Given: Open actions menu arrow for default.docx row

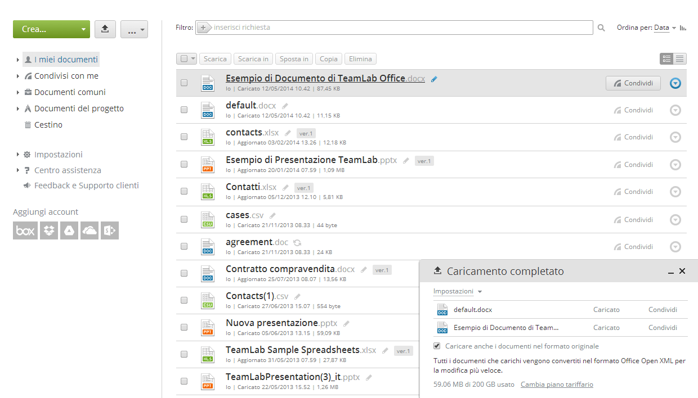Looking at the screenshot, I should 675,110.
